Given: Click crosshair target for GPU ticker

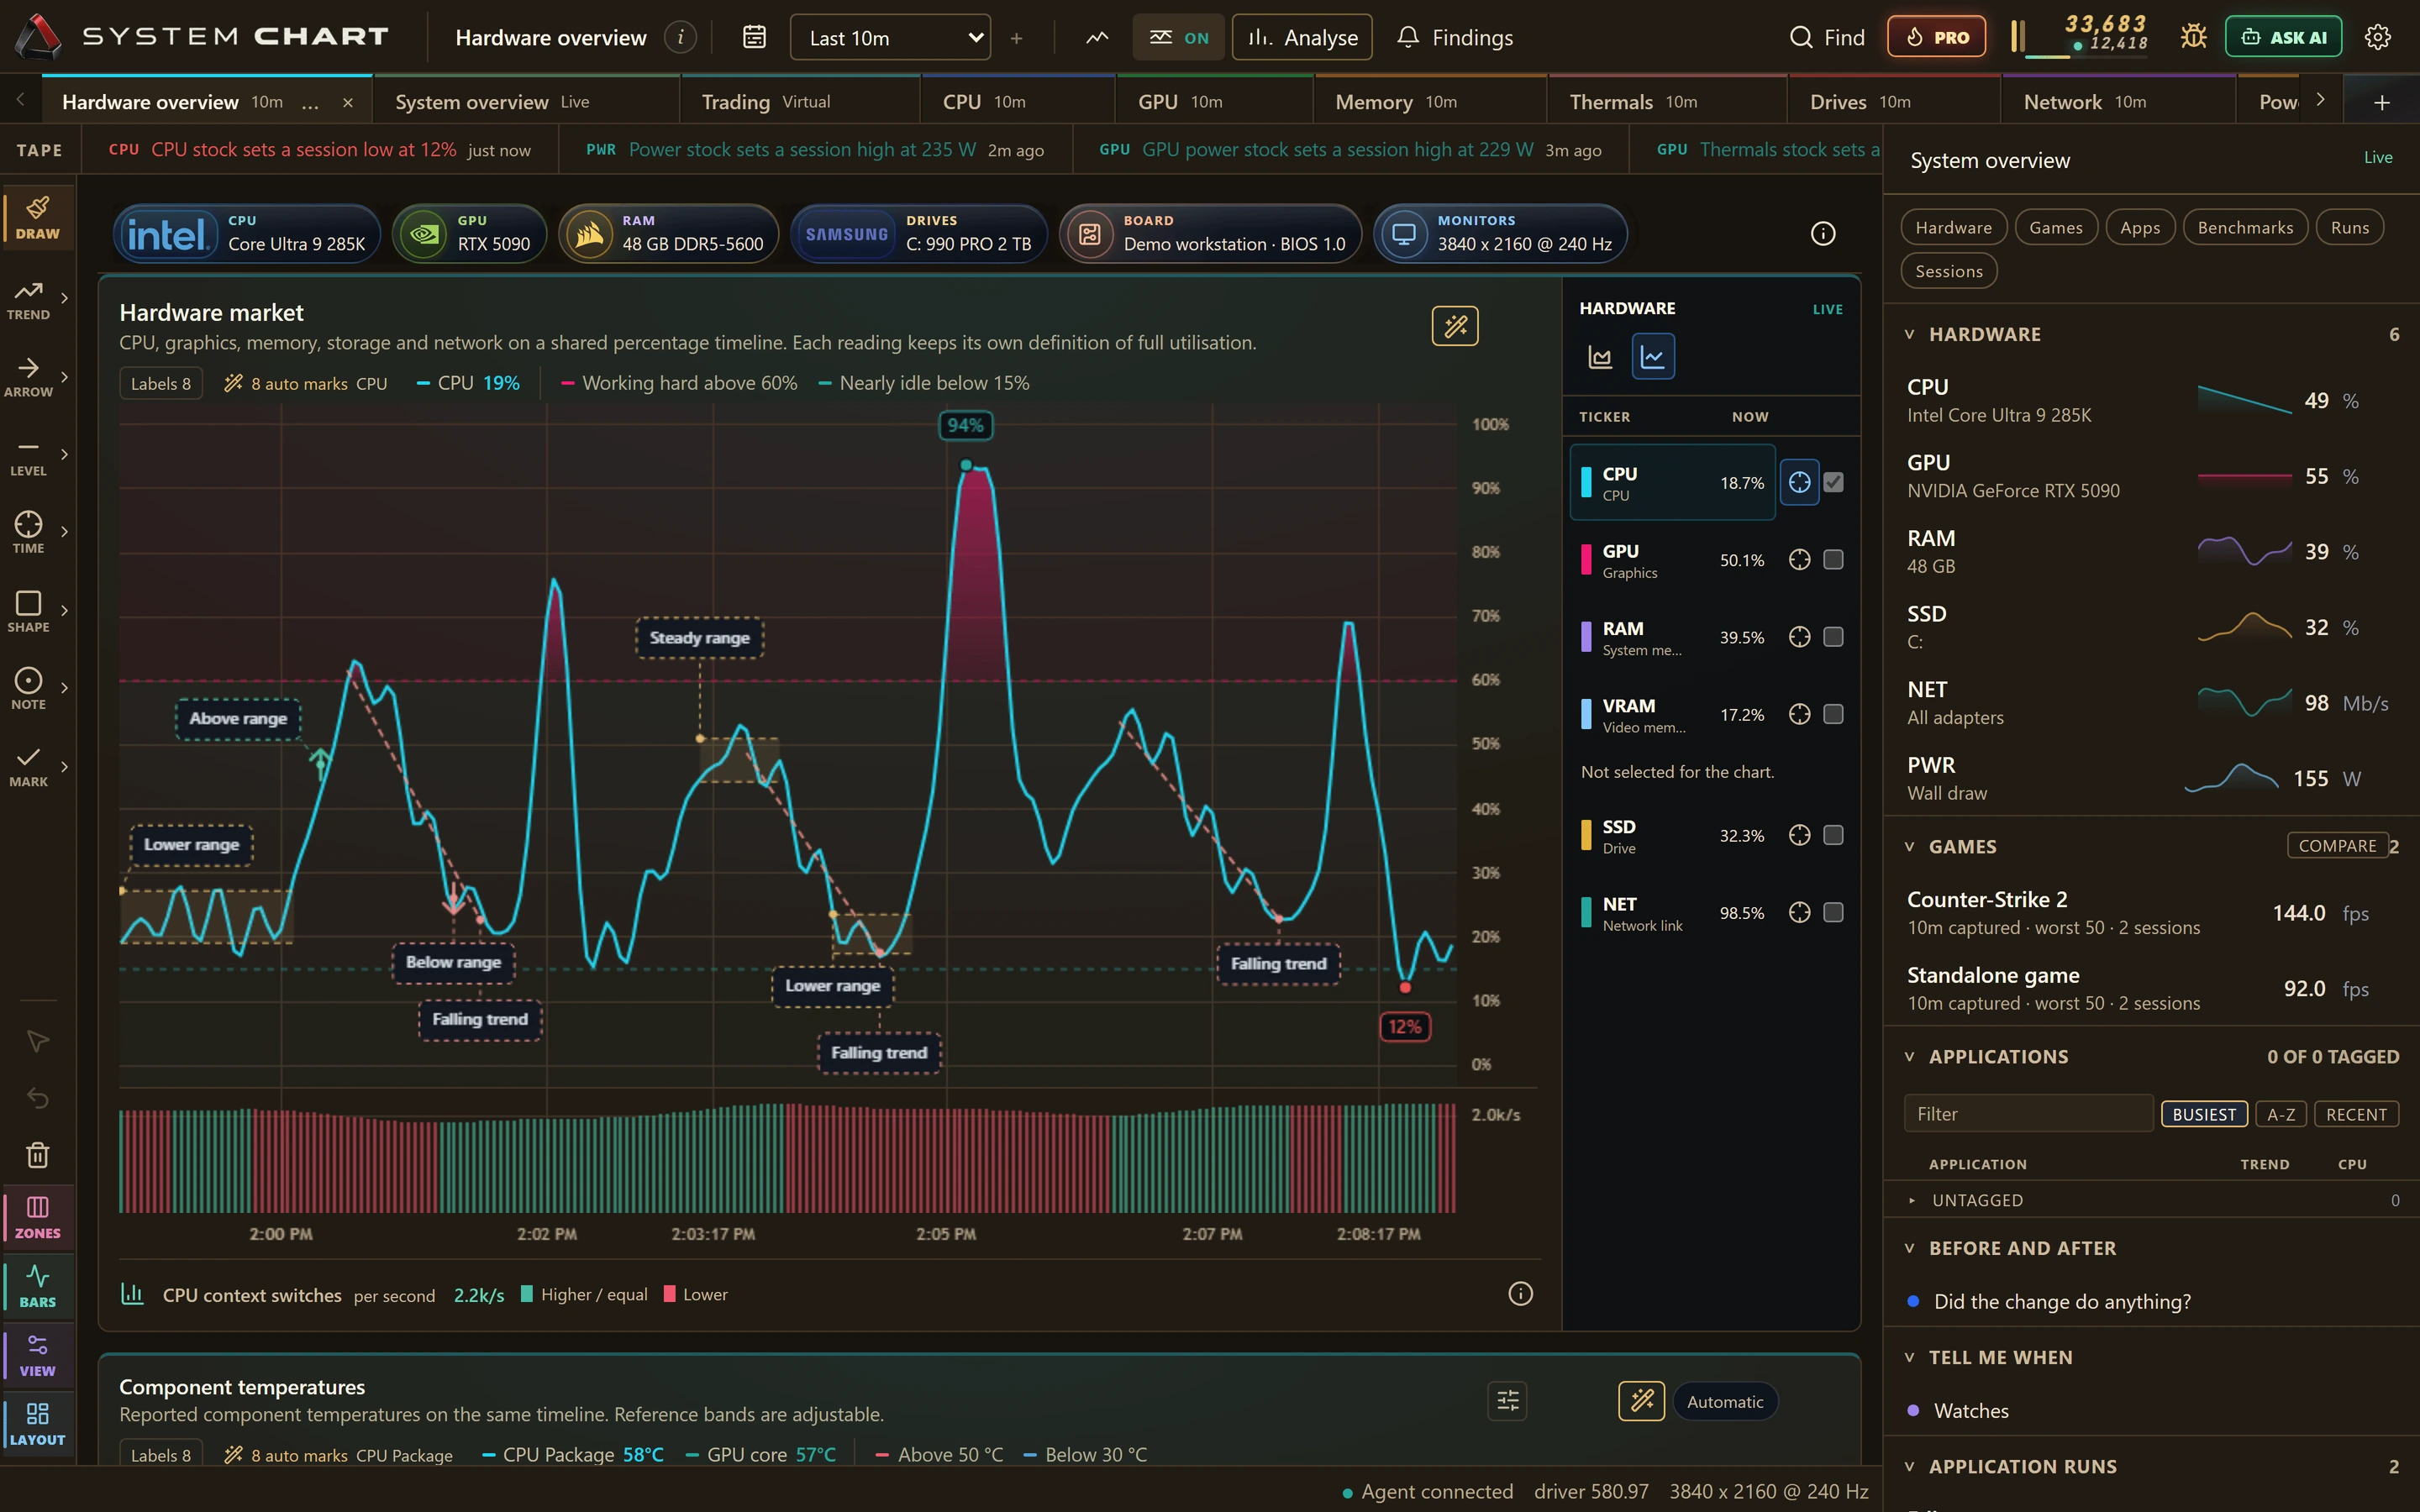Looking at the screenshot, I should (1799, 560).
